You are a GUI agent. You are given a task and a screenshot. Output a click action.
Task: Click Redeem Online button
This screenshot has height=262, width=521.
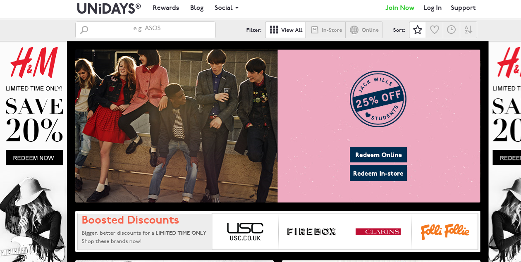click(378, 155)
